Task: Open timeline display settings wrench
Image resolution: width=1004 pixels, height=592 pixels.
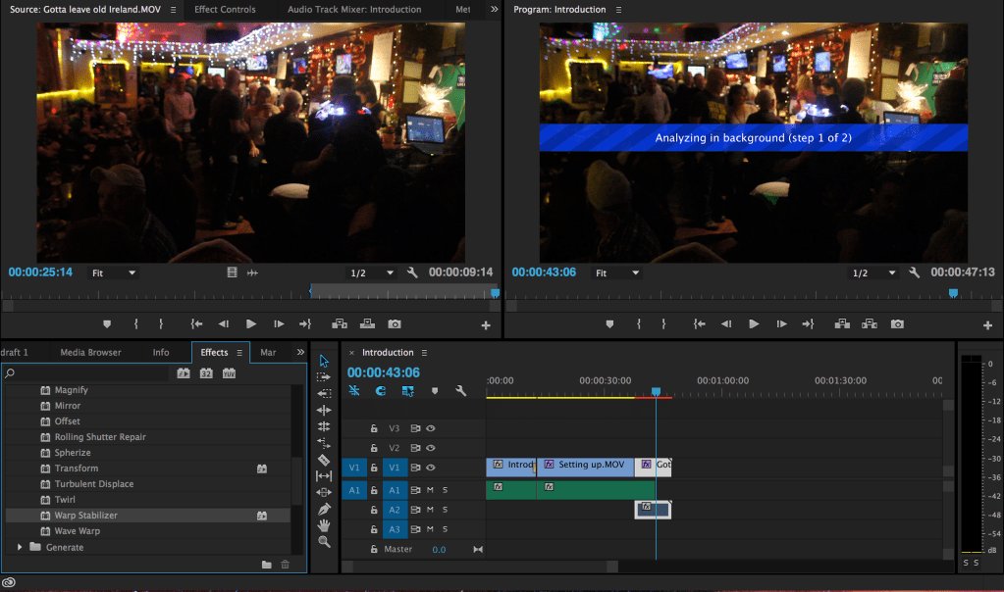Action: tap(460, 390)
